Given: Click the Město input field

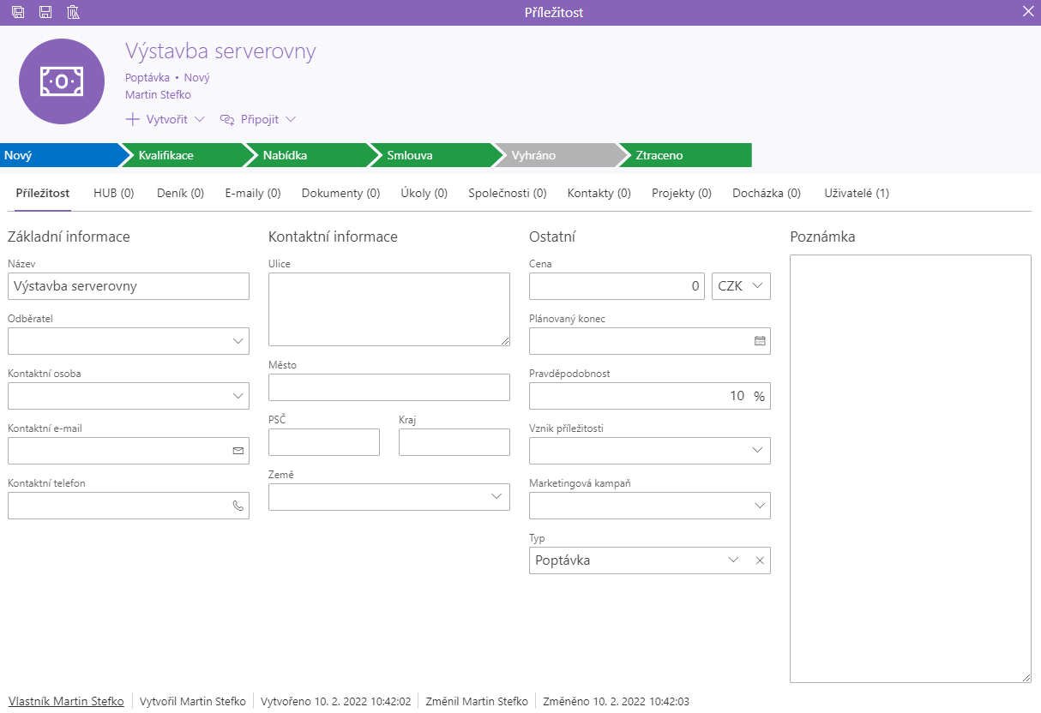Looking at the screenshot, I should (x=389, y=387).
